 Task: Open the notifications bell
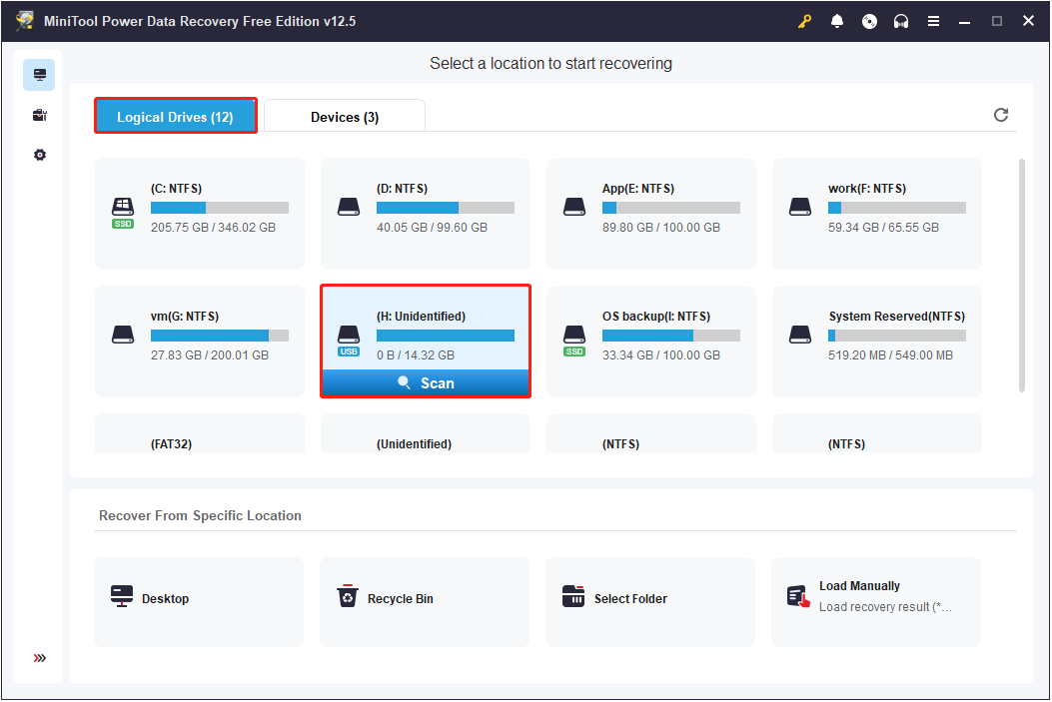tap(837, 21)
